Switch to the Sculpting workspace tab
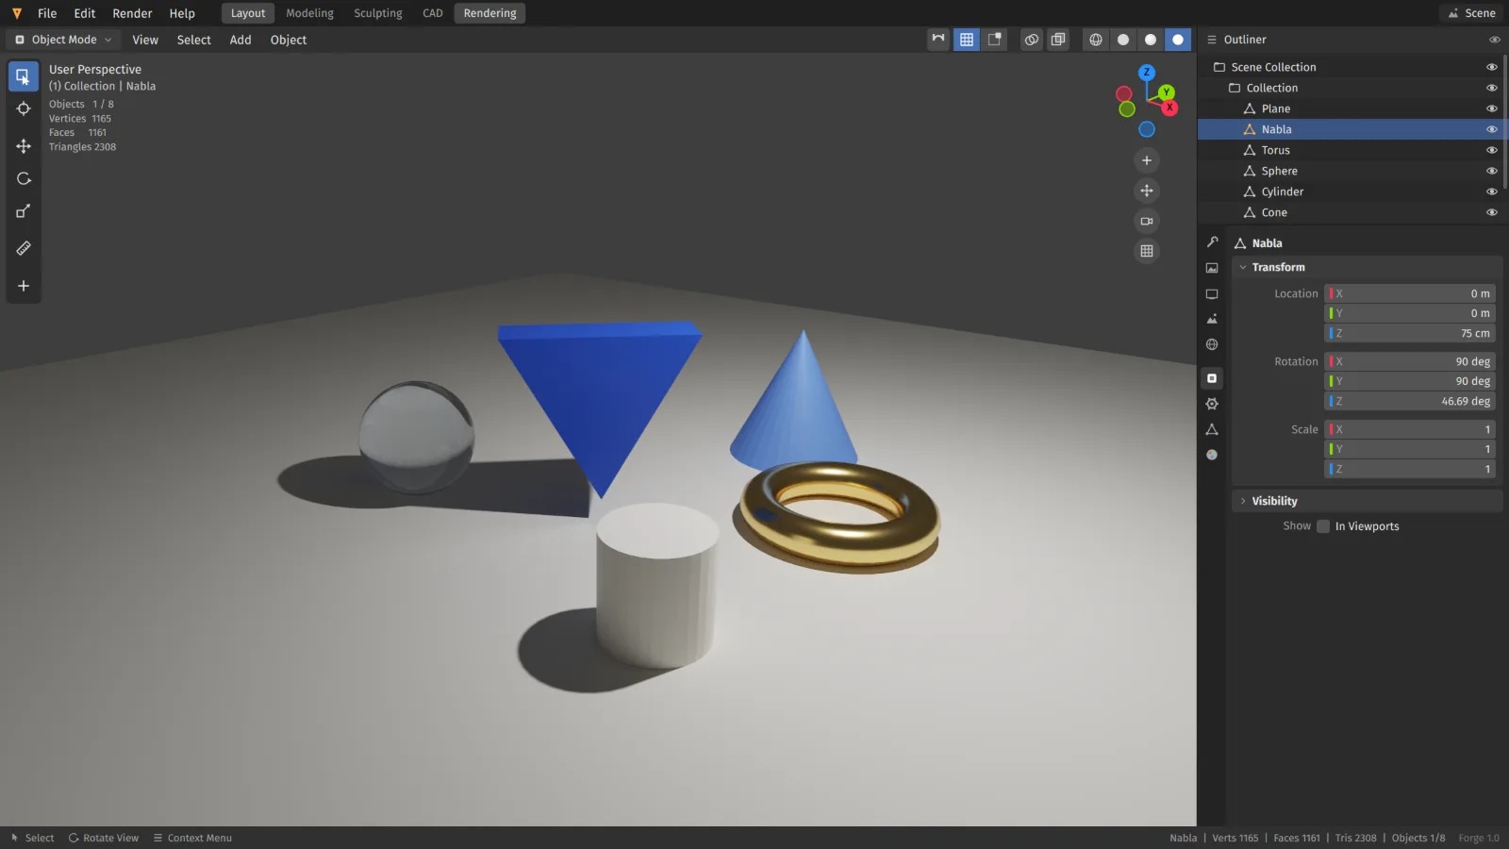Image resolution: width=1509 pixels, height=849 pixels. 377,13
